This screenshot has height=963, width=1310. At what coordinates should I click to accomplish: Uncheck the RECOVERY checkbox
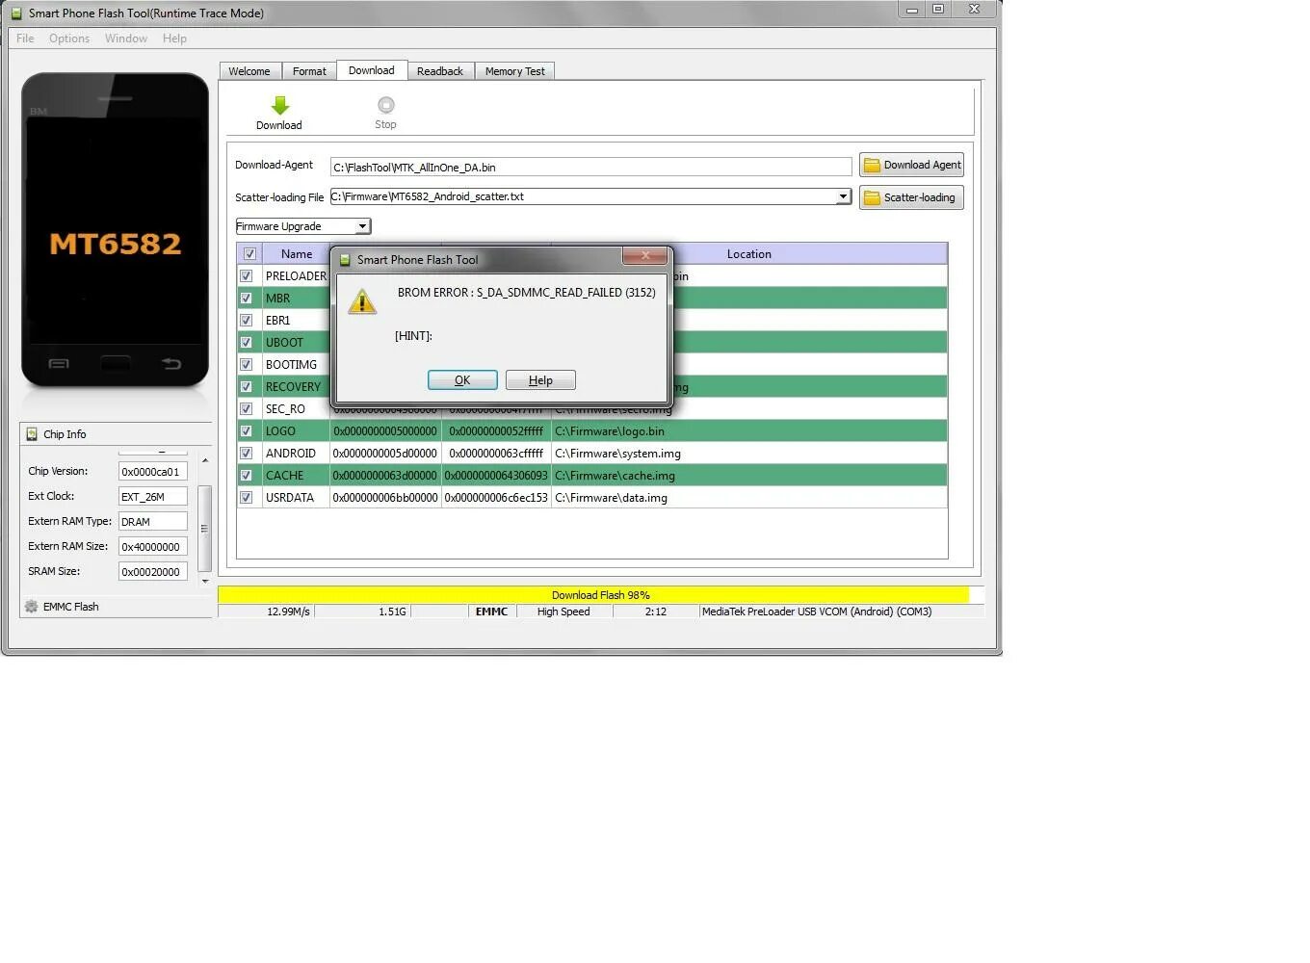pos(247,387)
